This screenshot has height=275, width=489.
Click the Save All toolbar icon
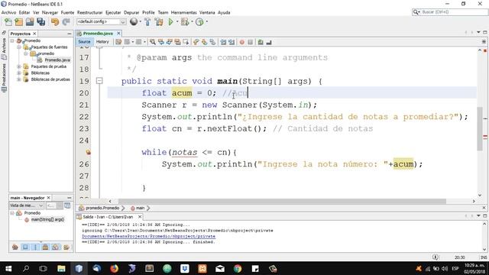(x=40, y=22)
